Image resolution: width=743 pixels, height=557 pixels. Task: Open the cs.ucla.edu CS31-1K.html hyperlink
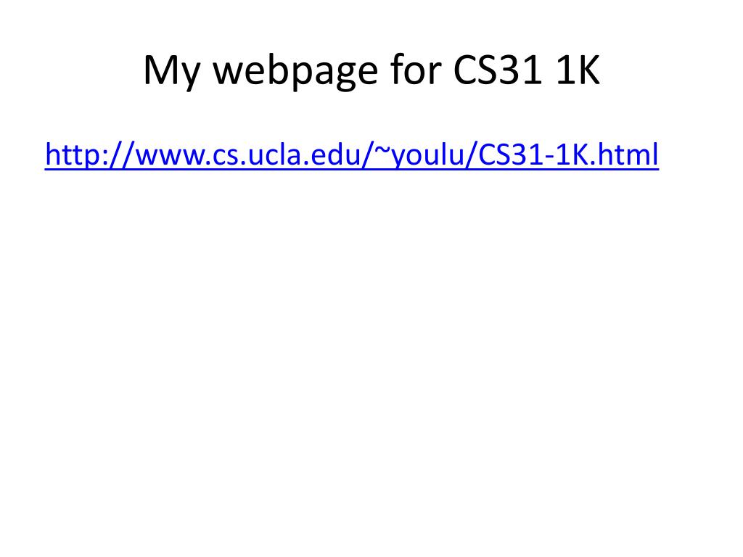(352, 155)
